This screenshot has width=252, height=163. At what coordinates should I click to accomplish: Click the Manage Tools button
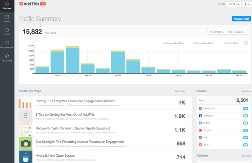point(241,19)
